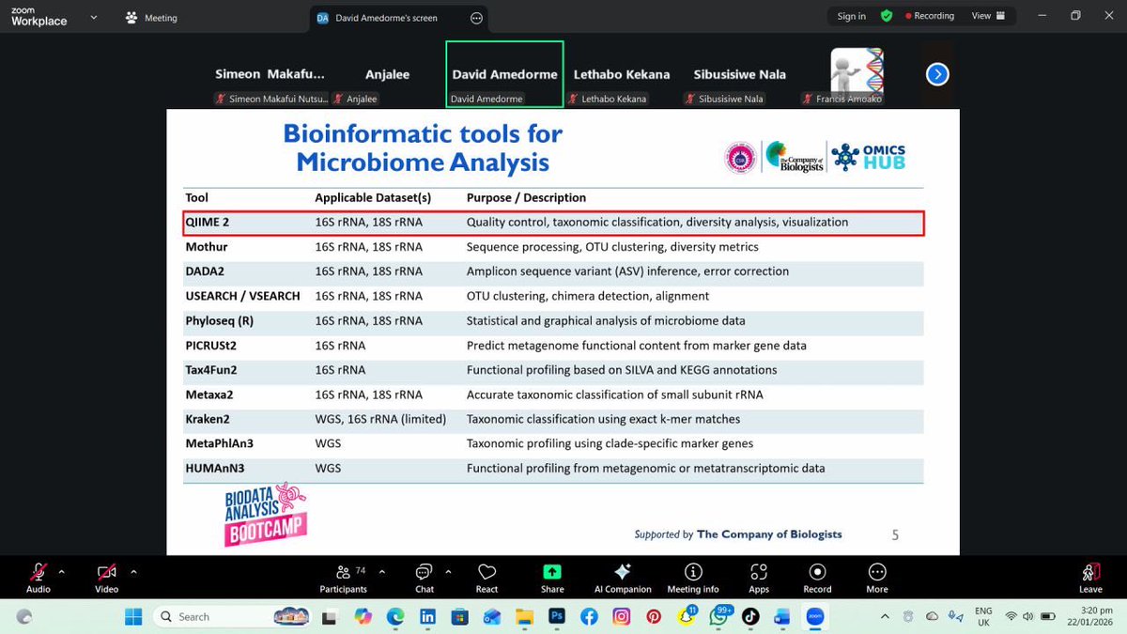Image resolution: width=1127 pixels, height=634 pixels.
Task: Open LinkedIn from the taskbar
Action: (427, 616)
